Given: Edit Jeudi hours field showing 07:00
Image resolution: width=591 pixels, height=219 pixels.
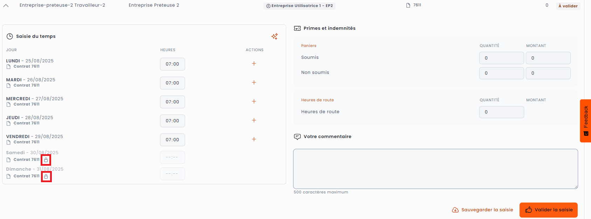Looking at the screenshot, I should [x=172, y=121].
